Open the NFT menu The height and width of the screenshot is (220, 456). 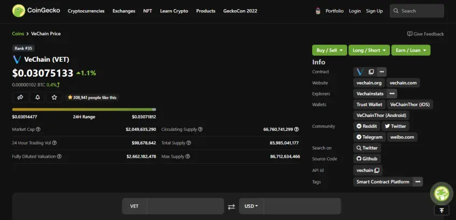[148, 11]
